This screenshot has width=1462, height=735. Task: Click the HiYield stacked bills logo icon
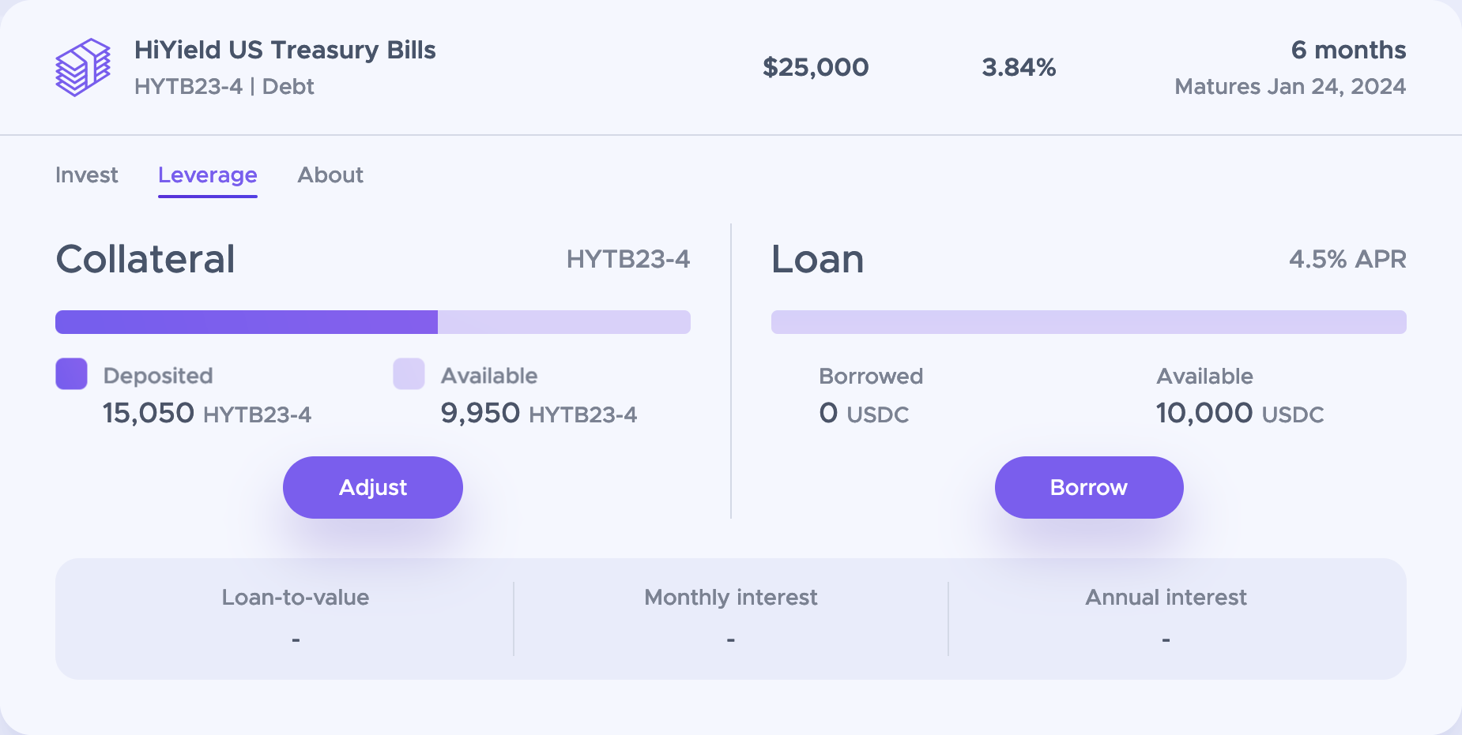(x=83, y=67)
